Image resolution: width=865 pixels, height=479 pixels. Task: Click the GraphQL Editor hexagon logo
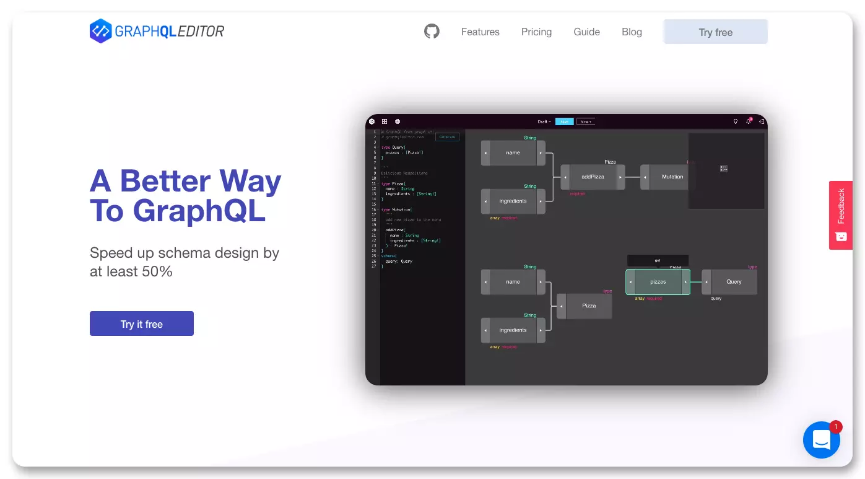point(101,31)
